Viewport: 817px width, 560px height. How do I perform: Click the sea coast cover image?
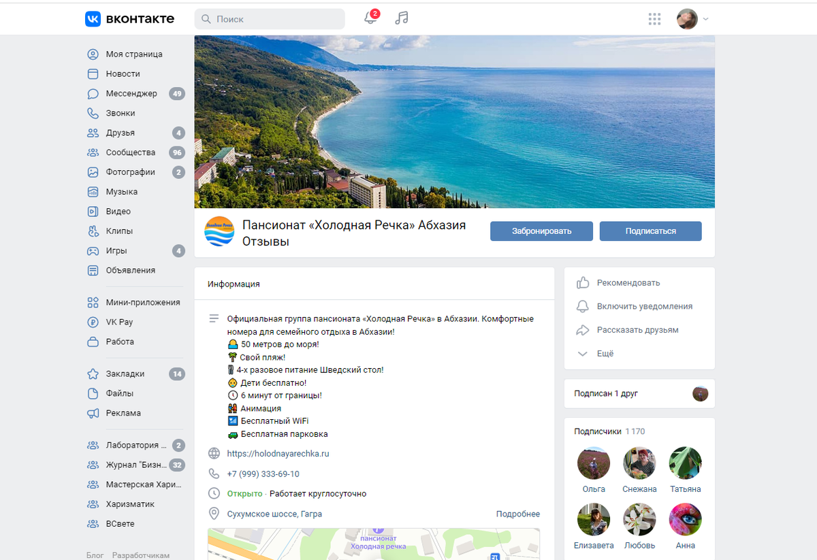click(x=455, y=122)
